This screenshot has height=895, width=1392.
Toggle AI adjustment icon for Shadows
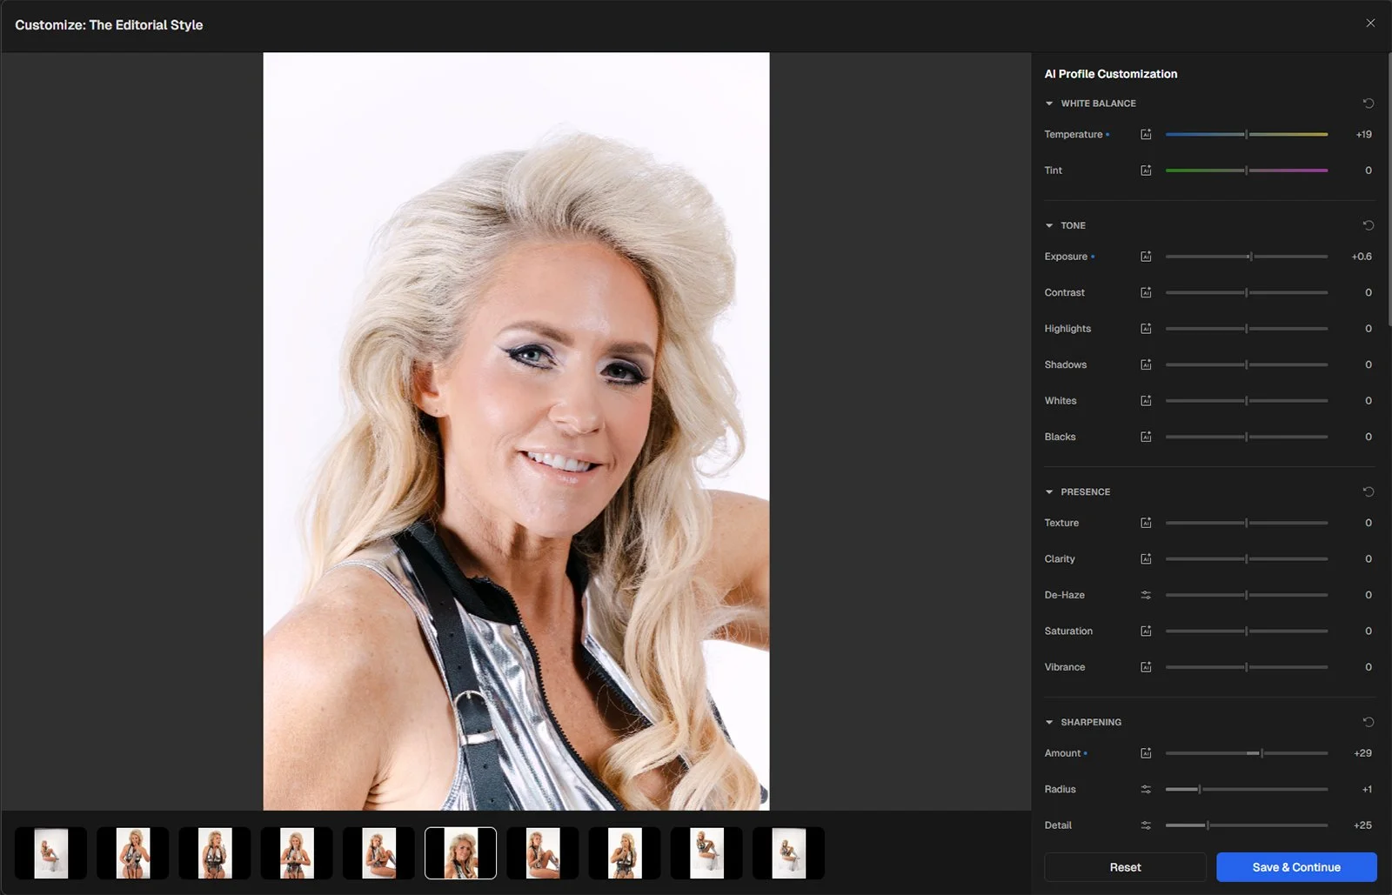tap(1146, 365)
